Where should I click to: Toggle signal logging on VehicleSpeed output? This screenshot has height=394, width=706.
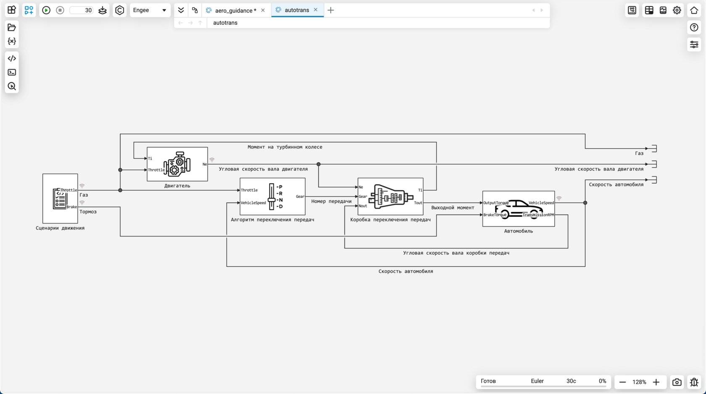click(559, 198)
